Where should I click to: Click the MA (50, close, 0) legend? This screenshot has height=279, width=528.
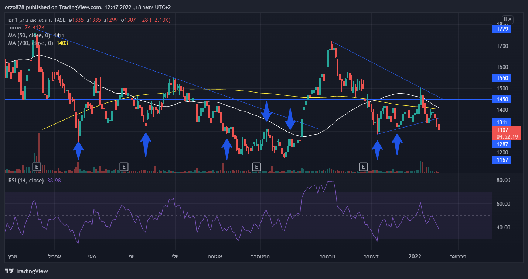[x=29, y=35]
